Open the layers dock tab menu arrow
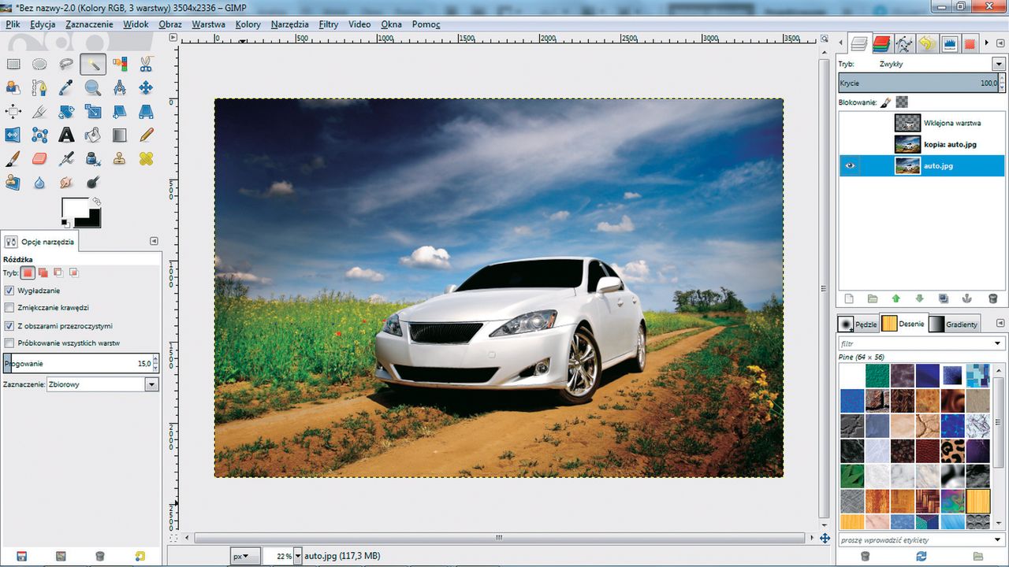This screenshot has width=1009, height=567. (1000, 43)
